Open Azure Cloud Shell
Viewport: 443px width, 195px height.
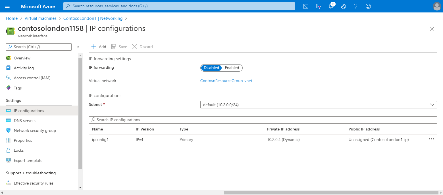[305, 6]
